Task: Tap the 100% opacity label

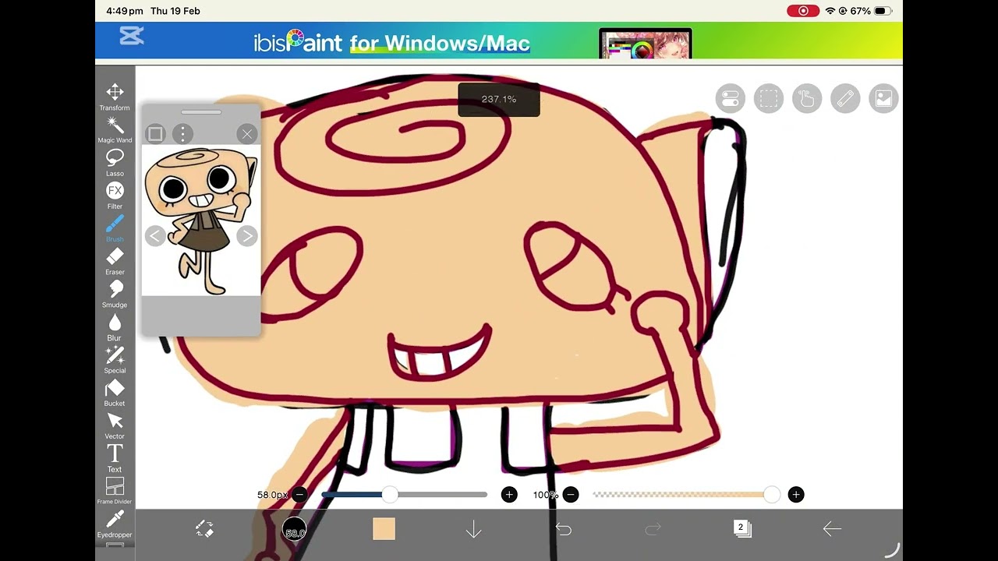Action: pyautogui.click(x=545, y=495)
